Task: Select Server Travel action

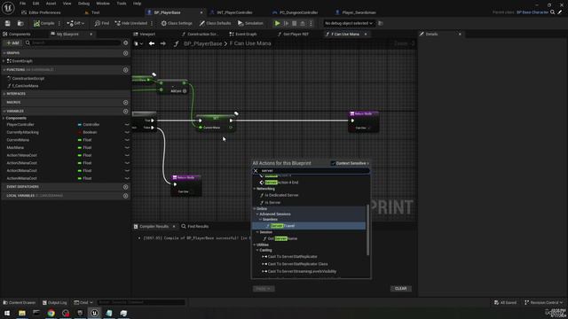Action: (x=282, y=226)
